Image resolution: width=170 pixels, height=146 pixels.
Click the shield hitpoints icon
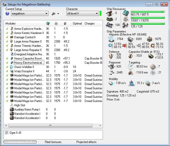(x=111, y=39)
